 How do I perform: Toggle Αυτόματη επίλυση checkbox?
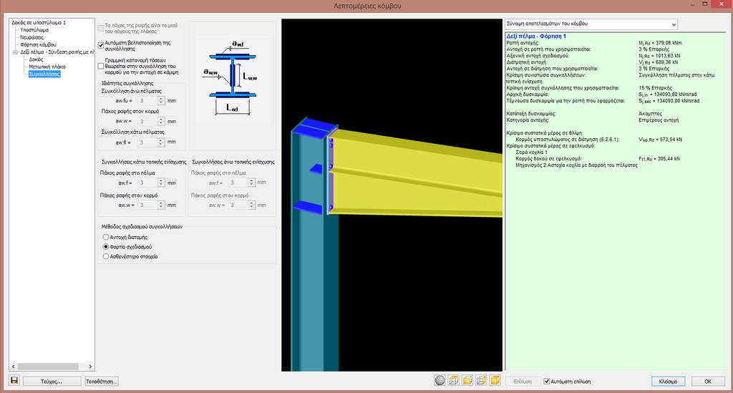[x=546, y=382]
